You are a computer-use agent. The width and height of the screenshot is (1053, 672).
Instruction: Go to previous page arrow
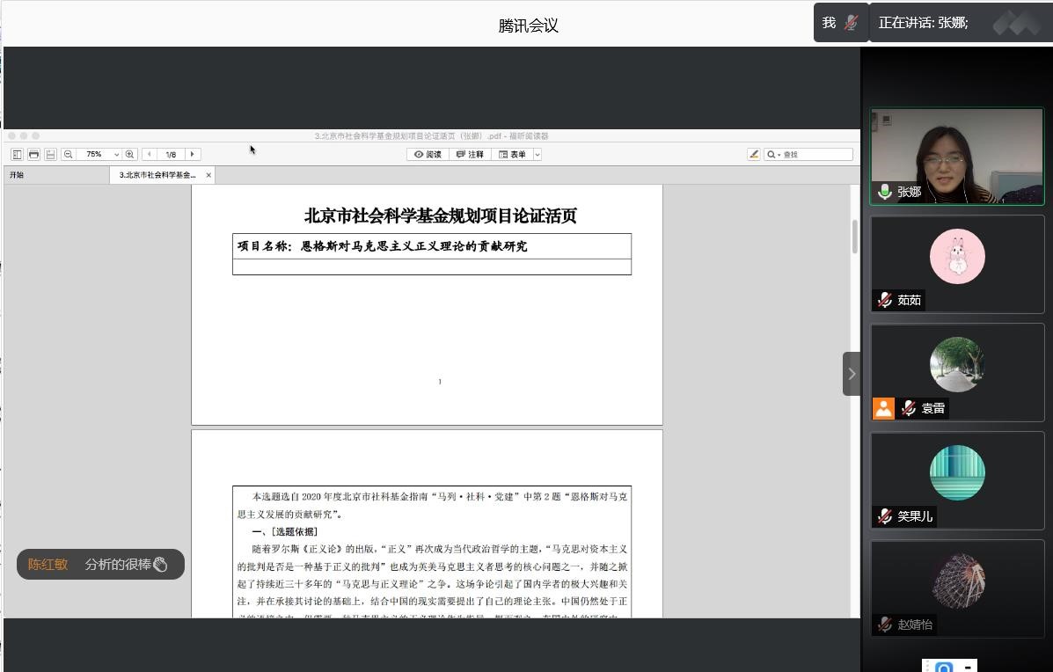click(150, 155)
